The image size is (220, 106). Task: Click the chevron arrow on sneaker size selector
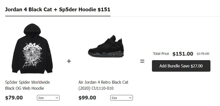pyautogui.click(x=130, y=98)
